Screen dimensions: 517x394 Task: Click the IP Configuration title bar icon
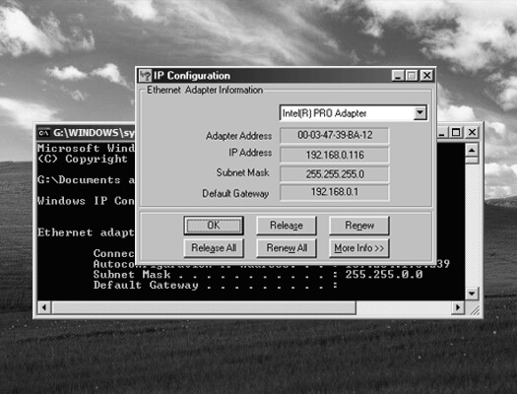[x=145, y=76]
